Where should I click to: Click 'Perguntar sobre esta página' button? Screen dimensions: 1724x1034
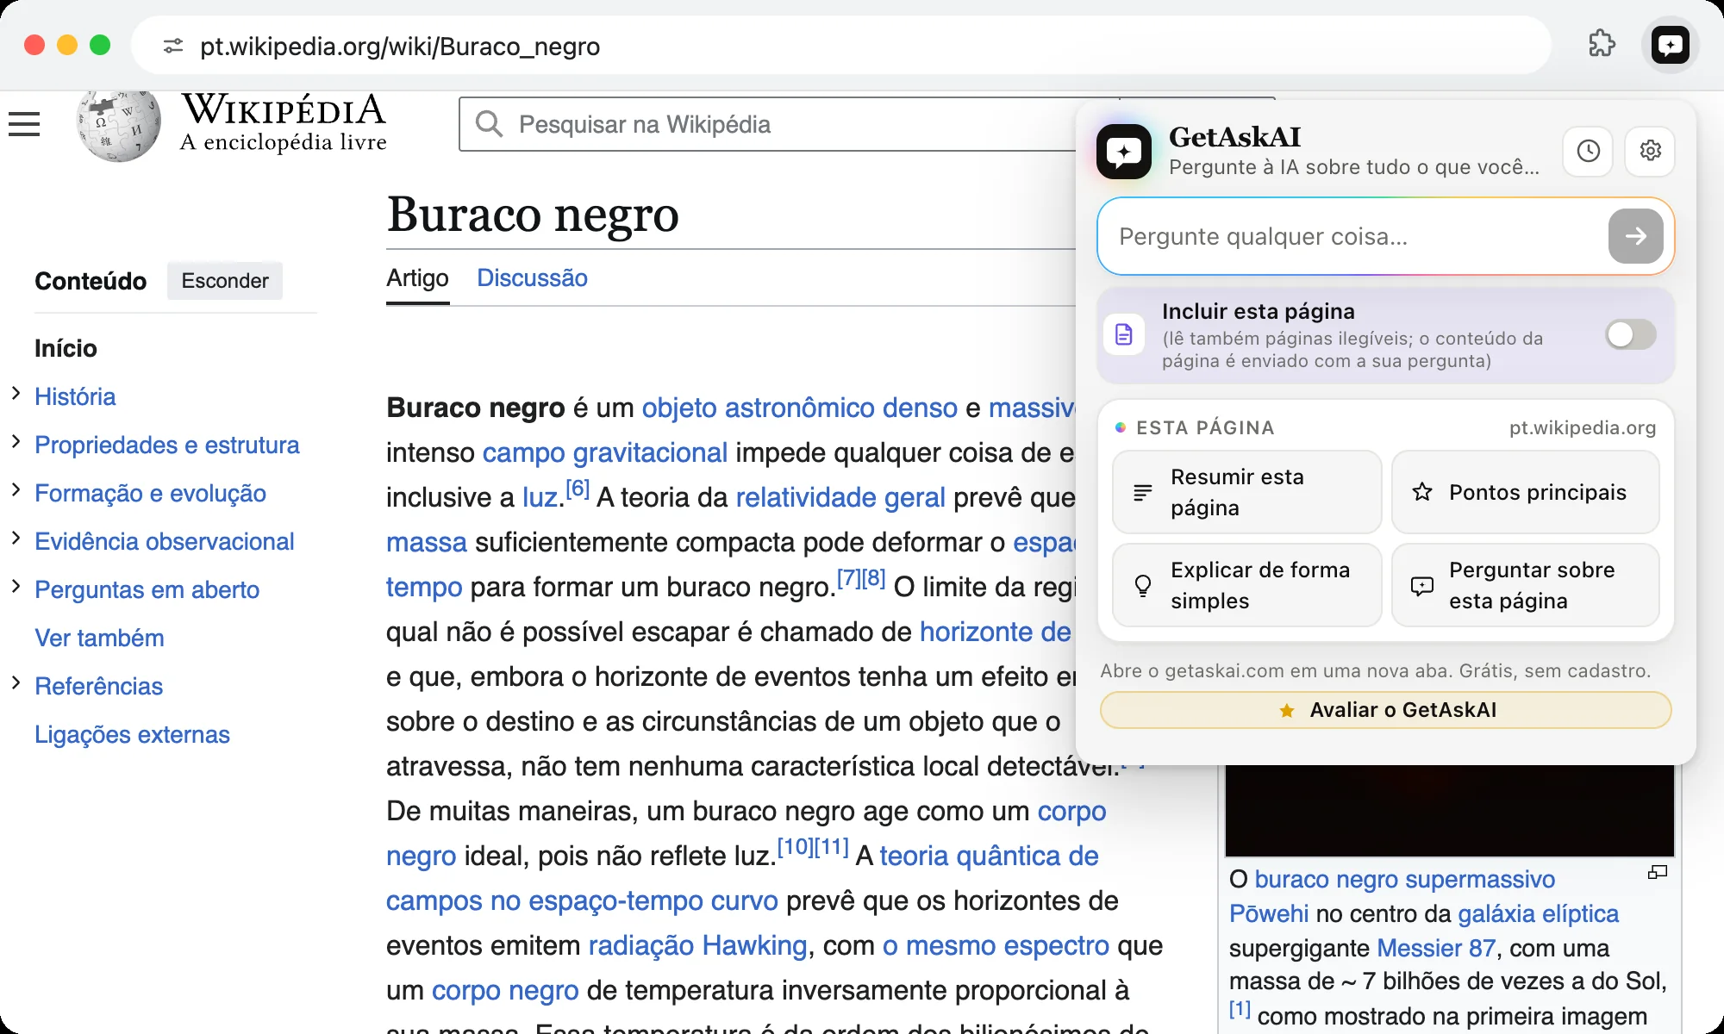pos(1525,585)
